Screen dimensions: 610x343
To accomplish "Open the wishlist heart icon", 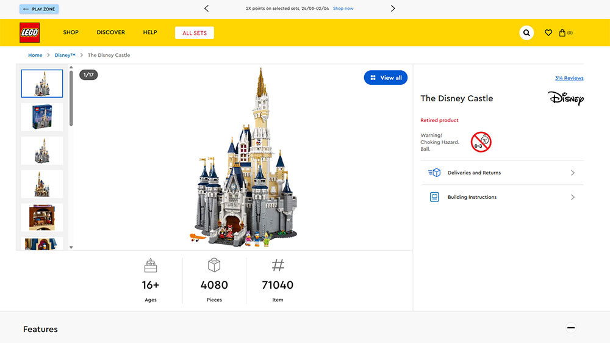I will tap(548, 33).
